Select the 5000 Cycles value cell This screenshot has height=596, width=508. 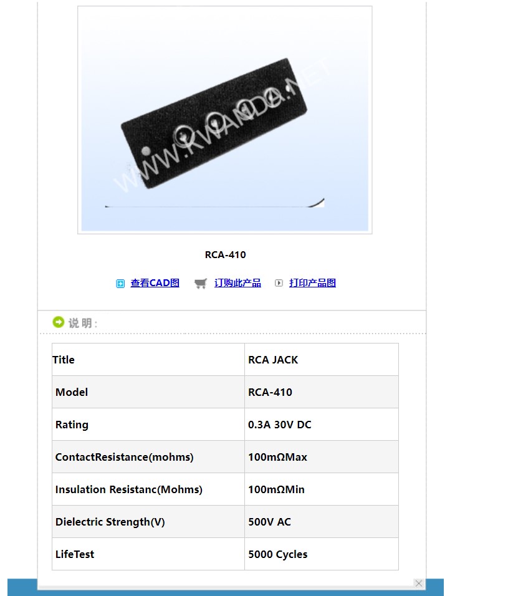(x=322, y=554)
